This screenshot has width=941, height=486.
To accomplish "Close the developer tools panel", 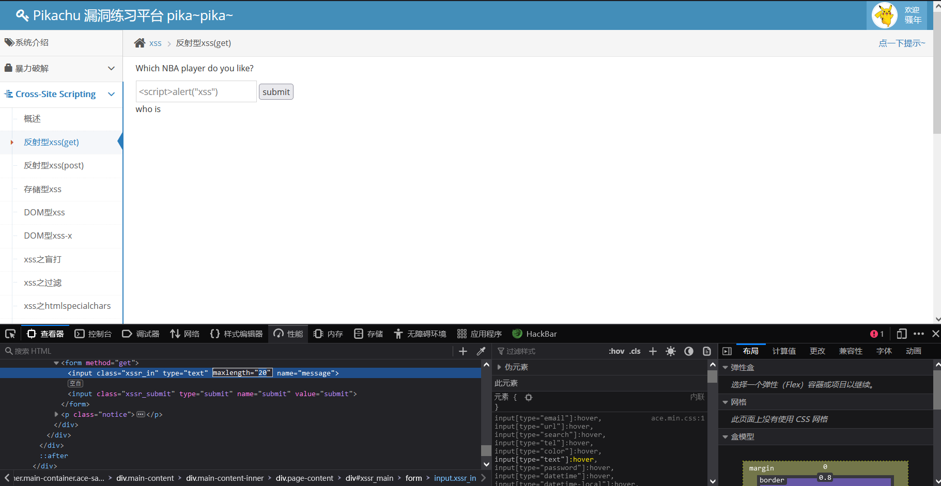I will [935, 334].
